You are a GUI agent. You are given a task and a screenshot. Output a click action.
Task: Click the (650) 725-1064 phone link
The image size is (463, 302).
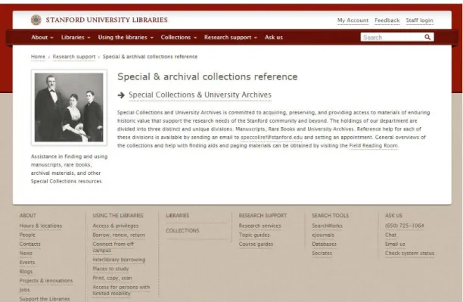[404, 226]
